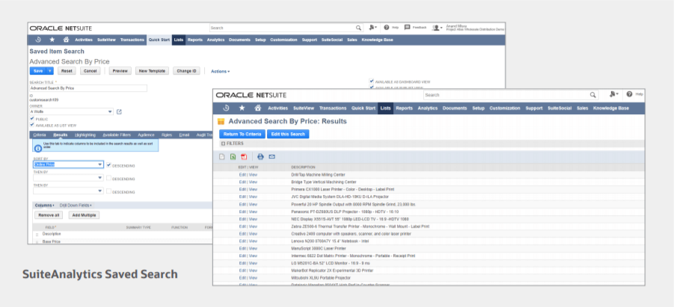Check Descending for first Then By
The width and height of the screenshot is (676, 307).
(x=109, y=178)
